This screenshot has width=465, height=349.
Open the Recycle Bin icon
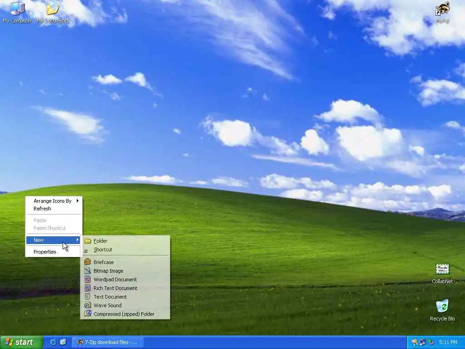click(442, 310)
